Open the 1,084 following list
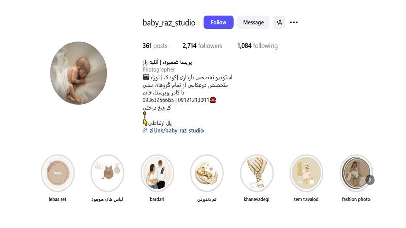This screenshot has width=406, height=228. [x=257, y=46]
